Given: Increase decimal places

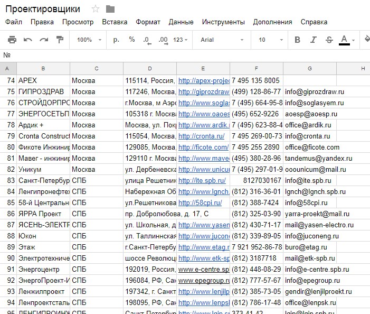Looking at the screenshot, I should [x=163, y=40].
